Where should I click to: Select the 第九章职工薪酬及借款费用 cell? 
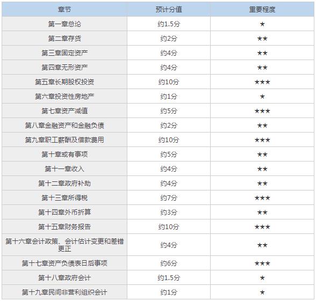(64, 140)
